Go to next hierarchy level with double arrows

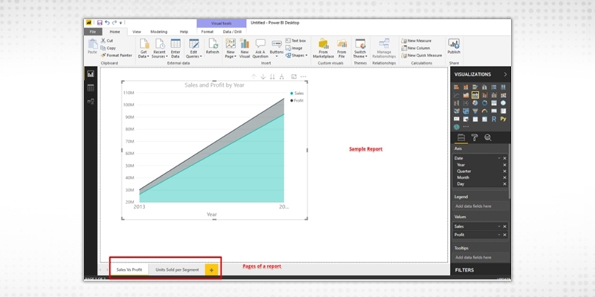[x=272, y=76]
